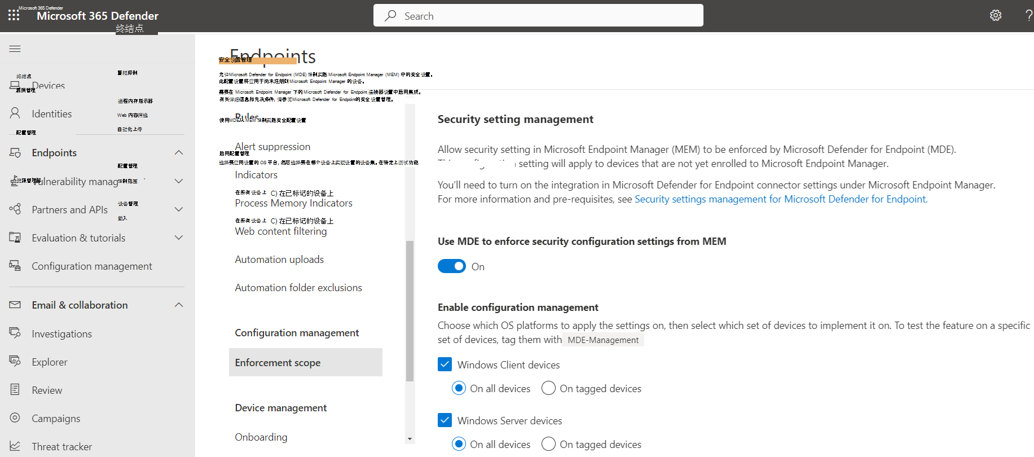The width and height of the screenshot is (1034, 457).
Task: Click the Threat tracker chart icon
Action: 15,446
